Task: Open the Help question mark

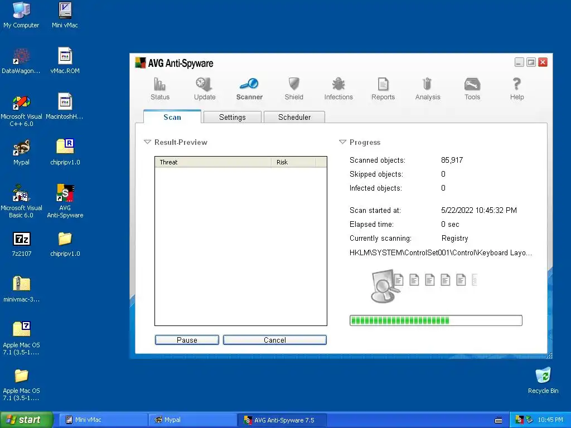Action: point(516,84)
